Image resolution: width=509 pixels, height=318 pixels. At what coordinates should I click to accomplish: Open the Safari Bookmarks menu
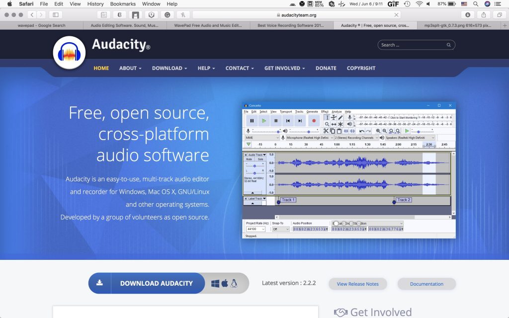coord(123,4)
